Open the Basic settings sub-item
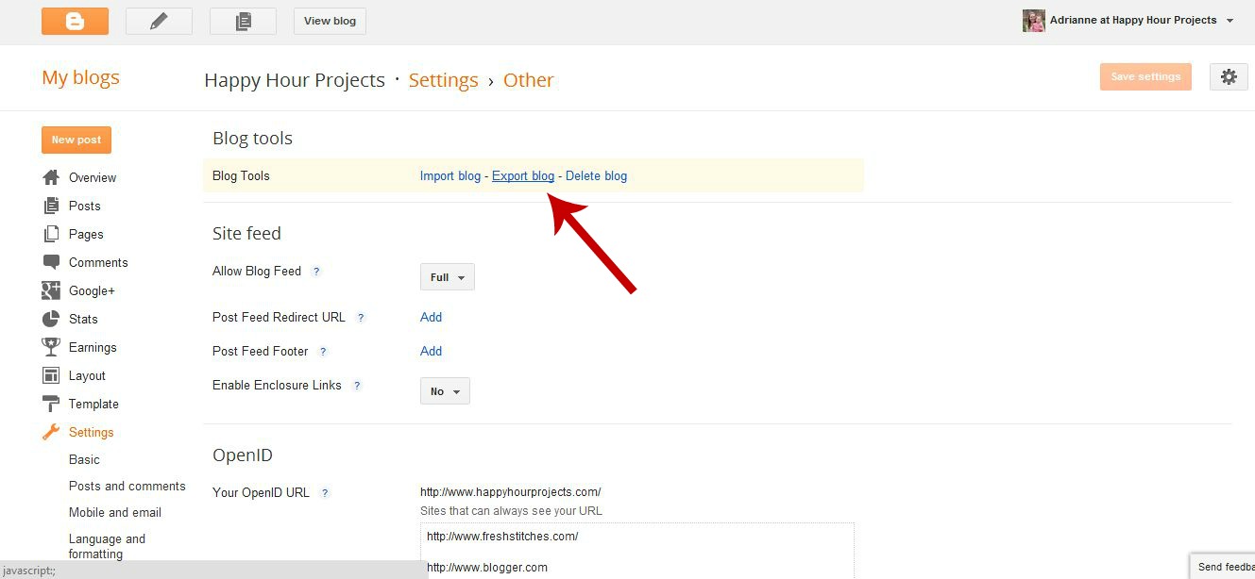 [84, 459]
